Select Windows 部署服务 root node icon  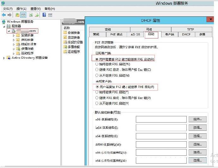click(4, 22)
